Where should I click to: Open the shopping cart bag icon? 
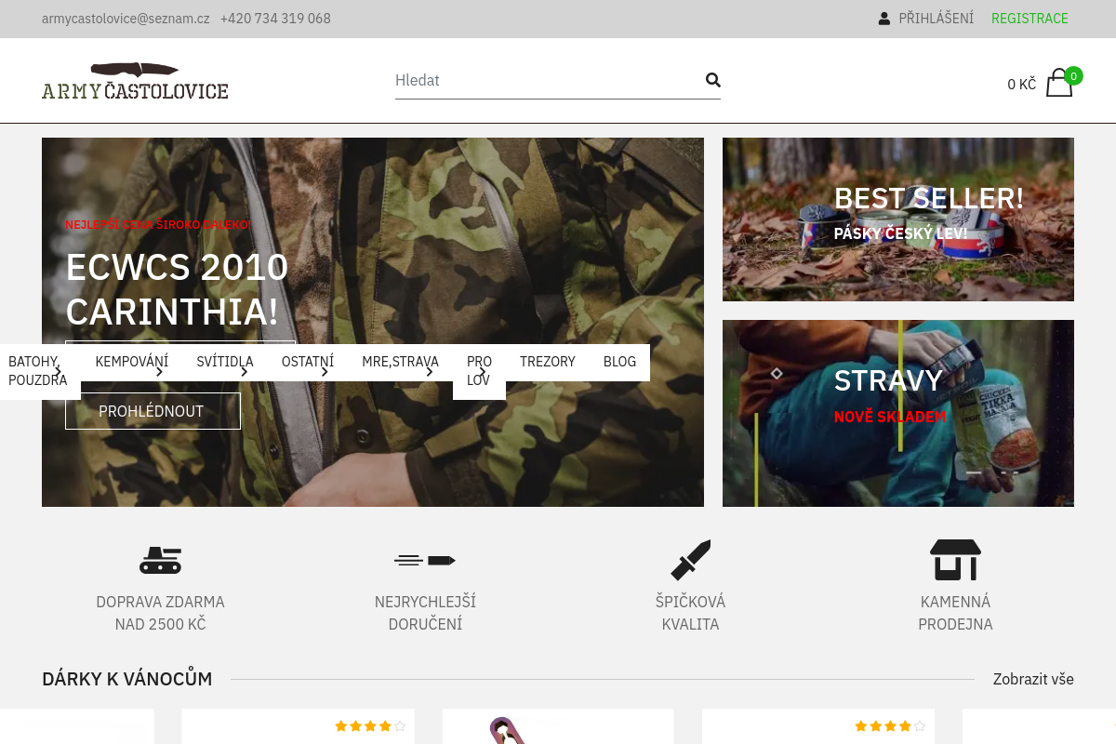pyautogui.click(x=1059, y=83)
